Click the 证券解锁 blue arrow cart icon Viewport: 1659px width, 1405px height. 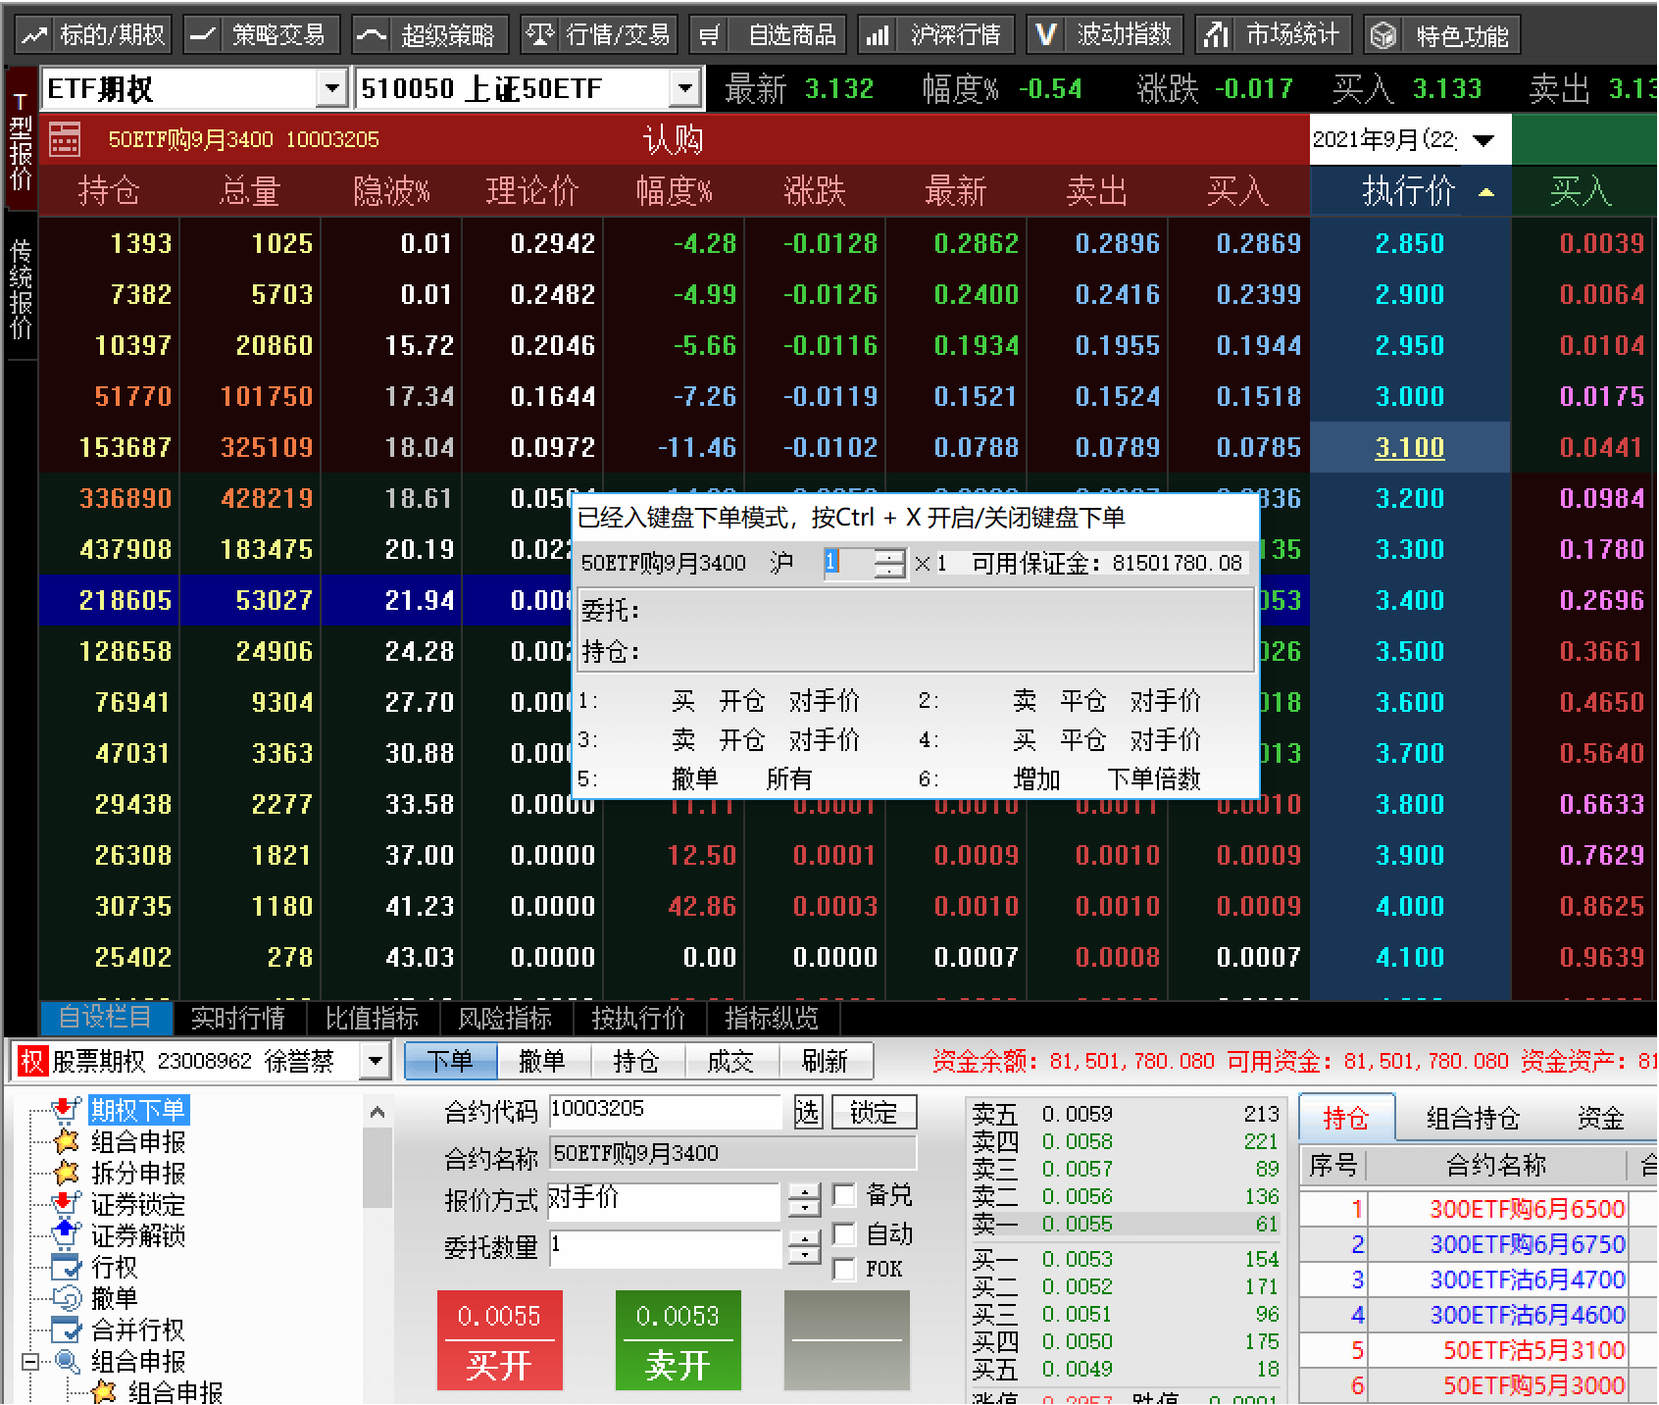click(66, 1234)
